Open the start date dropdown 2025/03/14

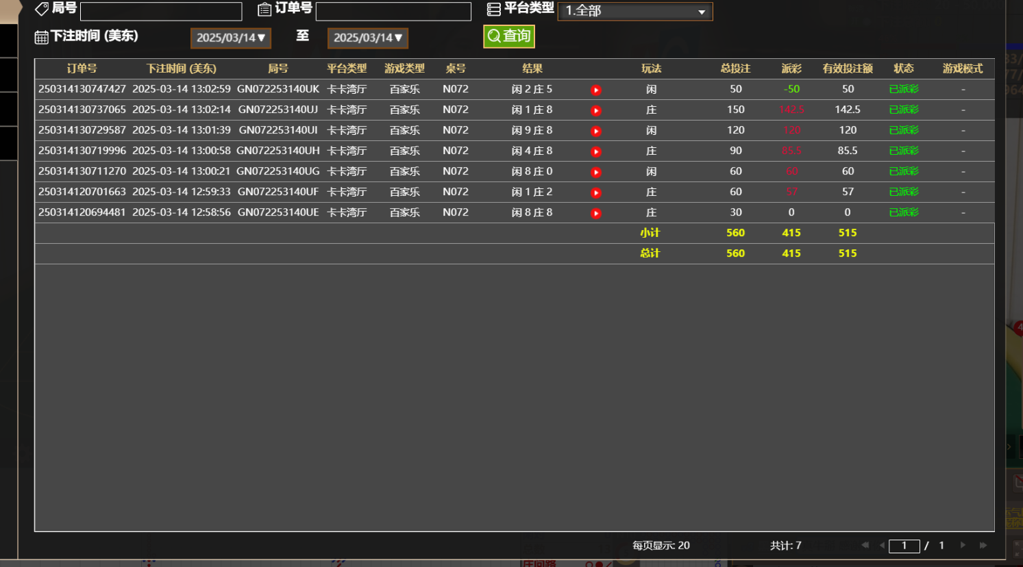coord(231,38)
